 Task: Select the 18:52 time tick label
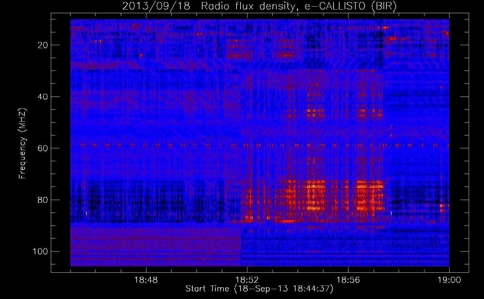tap(247, 280)
